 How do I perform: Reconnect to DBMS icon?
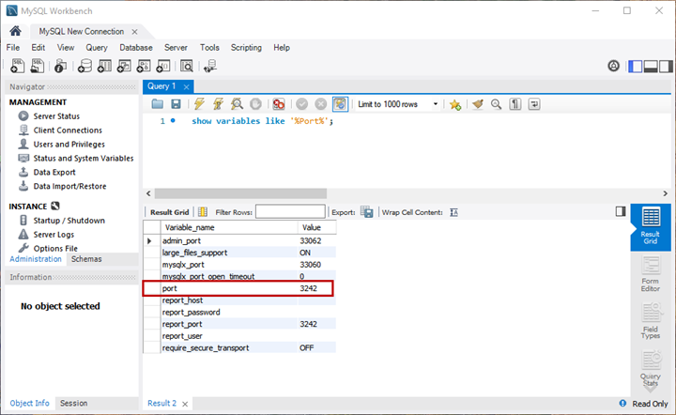pos(210,66)
